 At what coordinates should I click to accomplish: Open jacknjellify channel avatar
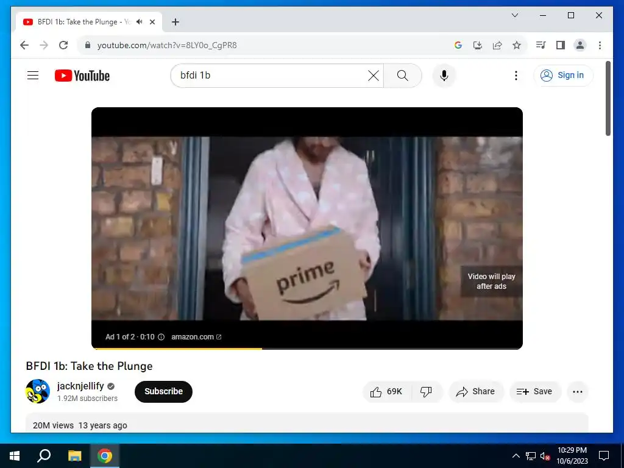[x=38, y=391]
